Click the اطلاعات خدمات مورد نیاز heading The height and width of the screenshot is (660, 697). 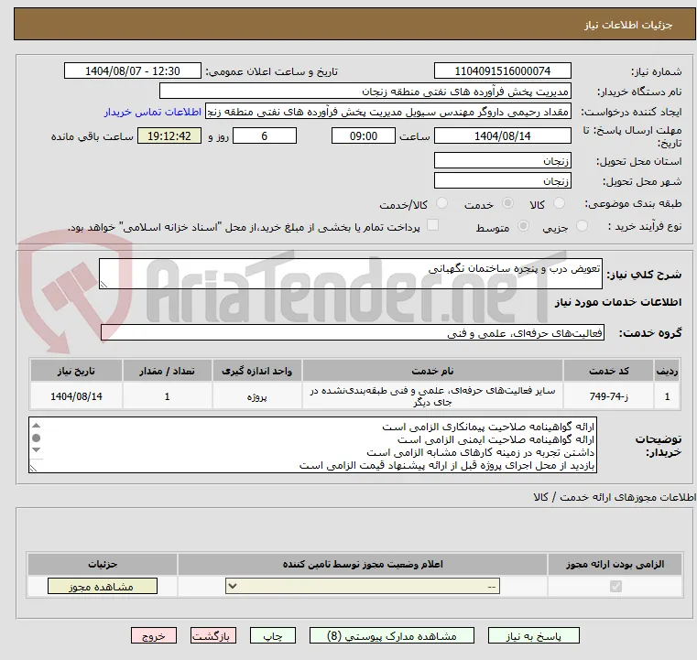(x=618, y=302)
